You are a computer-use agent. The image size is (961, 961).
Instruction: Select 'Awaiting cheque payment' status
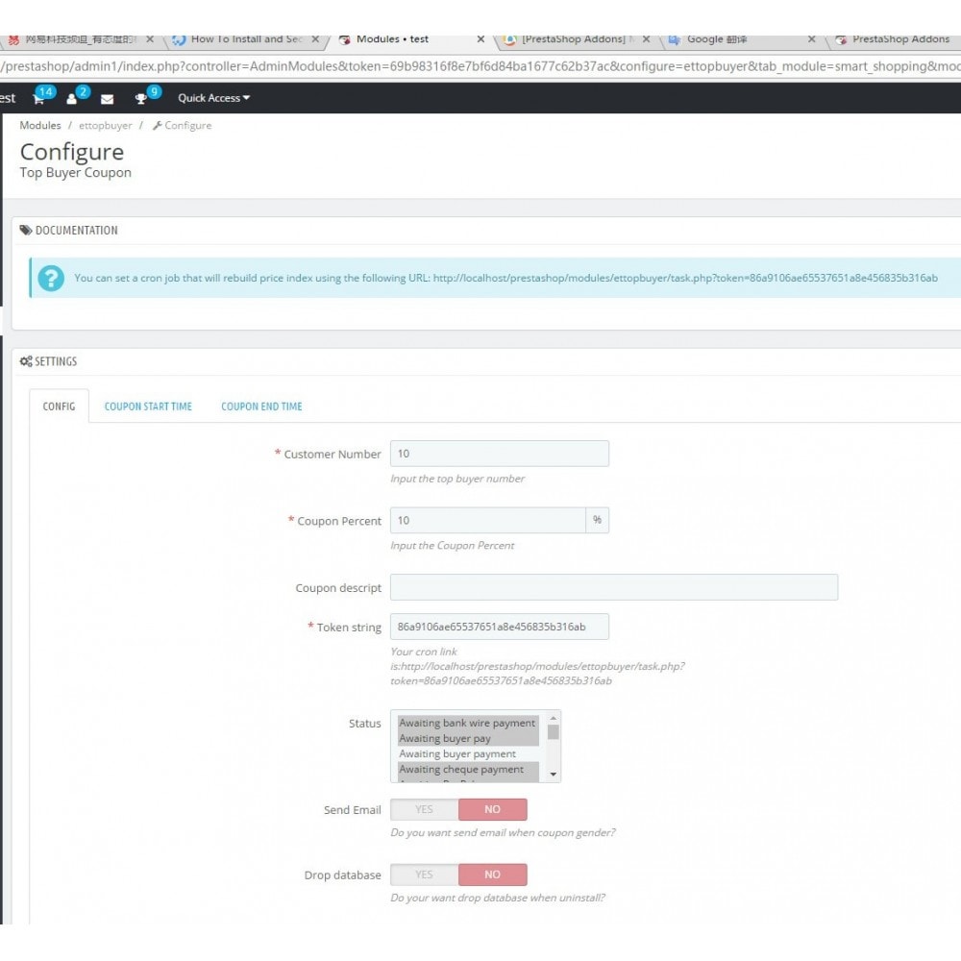point(468,769)
